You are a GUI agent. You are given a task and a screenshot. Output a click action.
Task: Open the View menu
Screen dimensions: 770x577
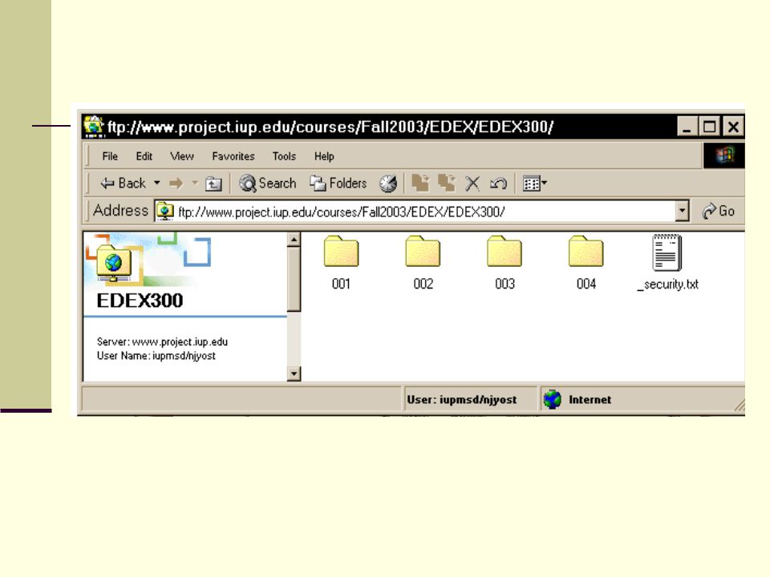click(182, 156)
